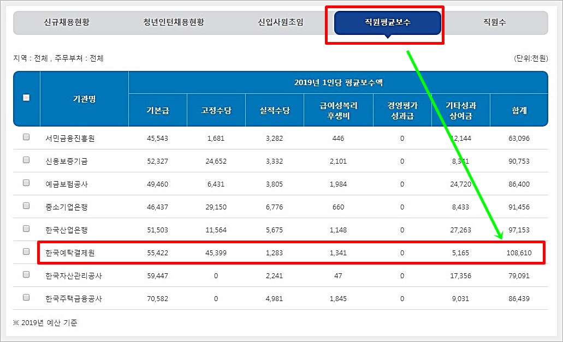Click the 29,150 fixed allowance cell
563x342 pixels.
pyautogui.click(x=216, y=207)
